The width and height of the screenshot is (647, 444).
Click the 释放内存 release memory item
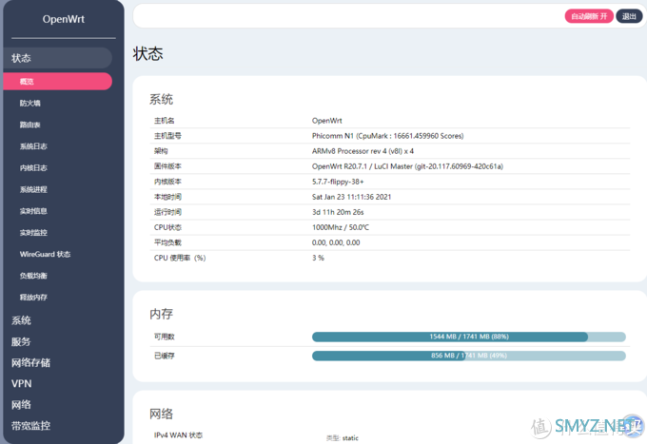point(33,298)
